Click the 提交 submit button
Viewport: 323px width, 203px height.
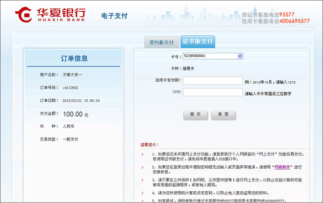coord(195,115)
